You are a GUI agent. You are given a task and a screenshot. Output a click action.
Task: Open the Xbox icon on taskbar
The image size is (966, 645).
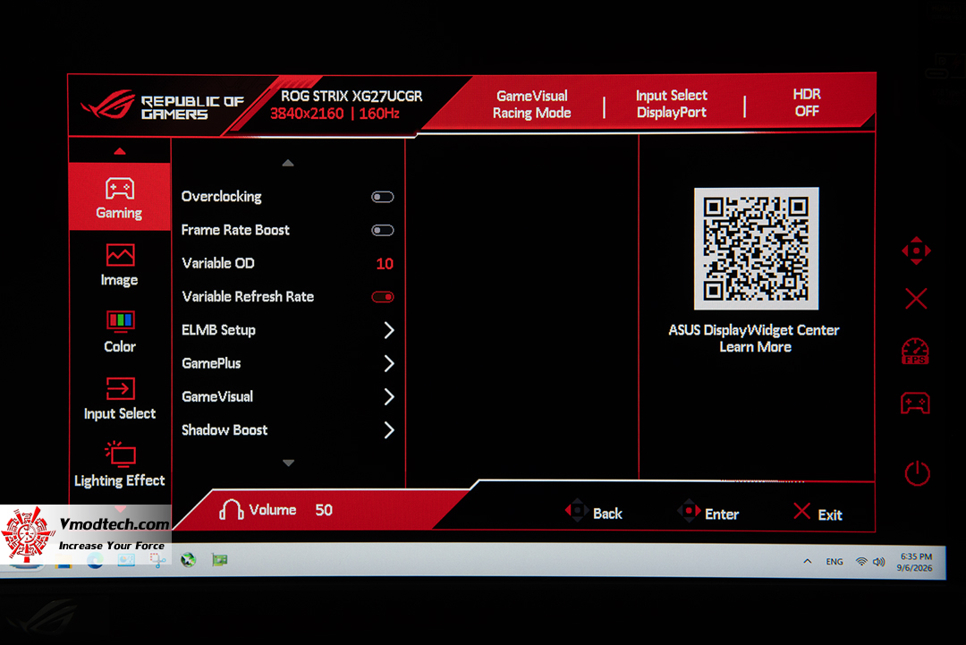pos(188,559)
